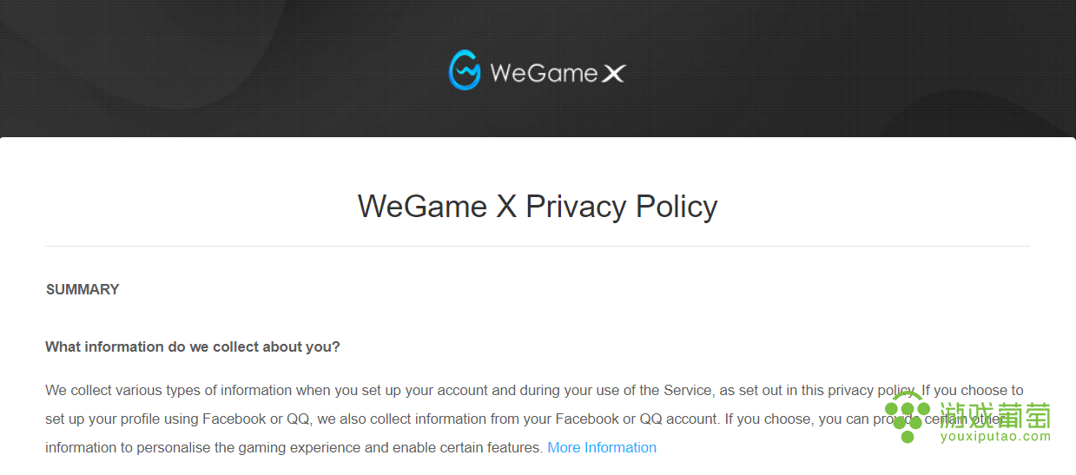Click the first 'Facebook or QQ' phrase
This screenshot has height=475, width=1076.
coord(256,419)
